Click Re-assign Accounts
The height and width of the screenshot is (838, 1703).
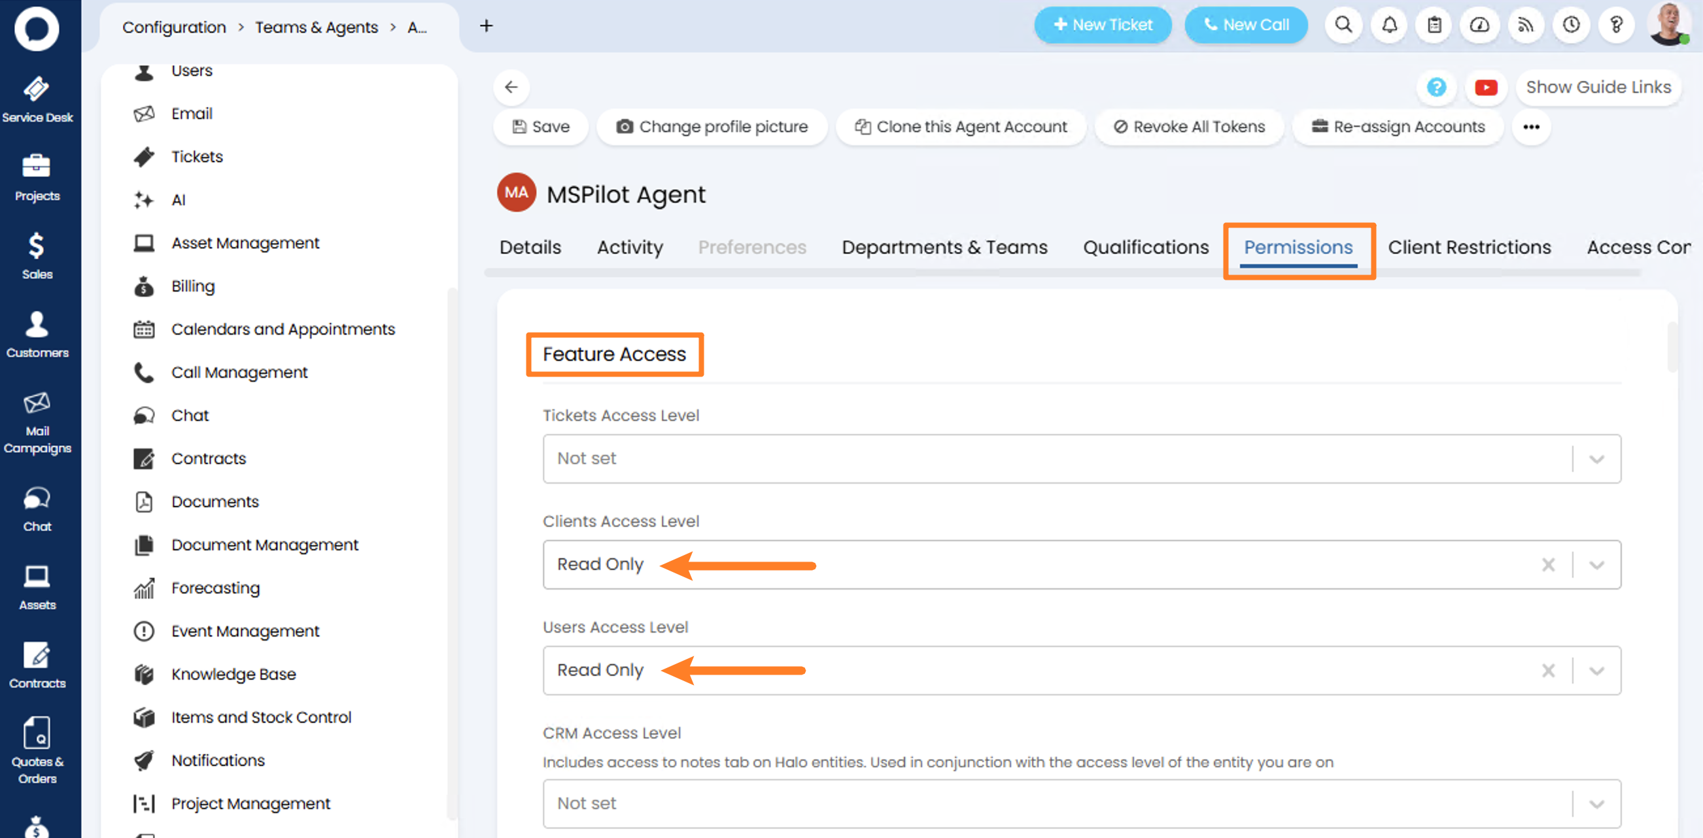point(1398,126)
